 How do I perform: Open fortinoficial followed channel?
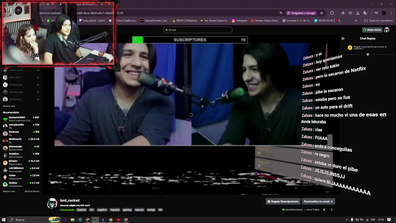(21, 85)
